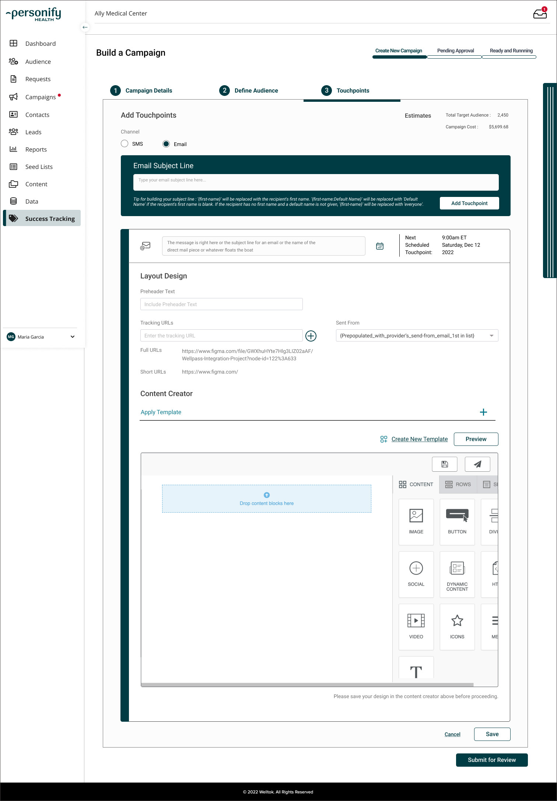Click the email touchpoint envelope icon
Viewport: 557px width, 801px height.
point(146,246)
